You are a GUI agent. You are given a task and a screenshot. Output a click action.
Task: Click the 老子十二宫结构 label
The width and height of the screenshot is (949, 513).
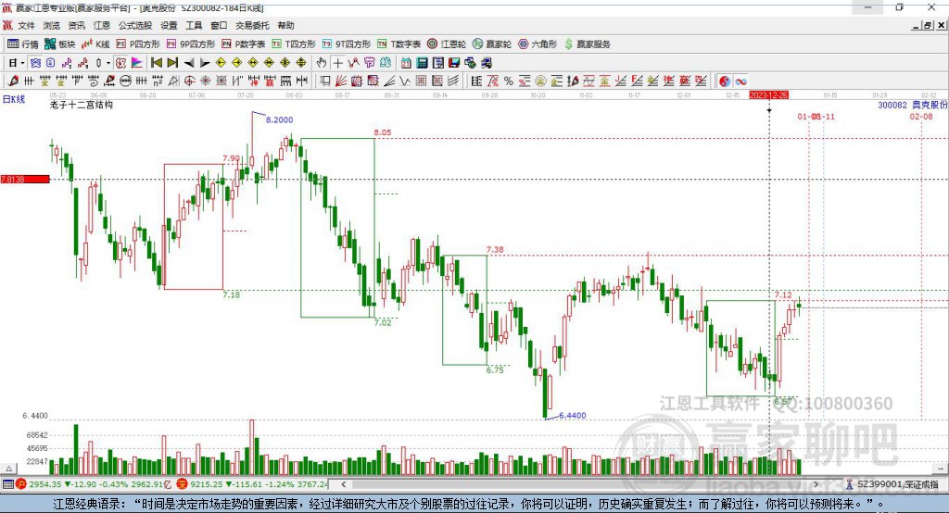[82, 105]
